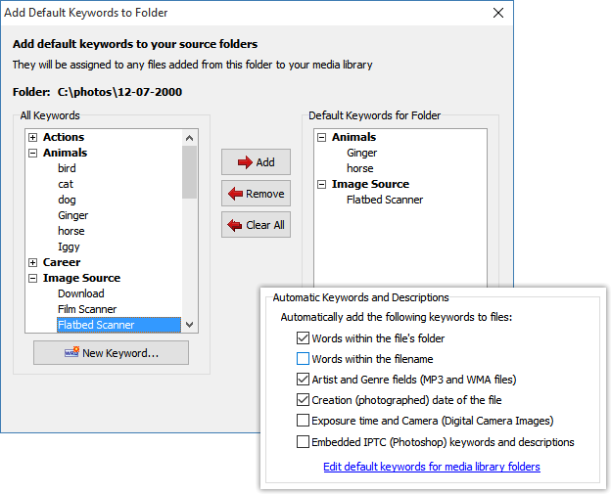
Task: Toggle Artist and Genre fields checkbox
Action: pyautogui.click(x=304, y=380)
